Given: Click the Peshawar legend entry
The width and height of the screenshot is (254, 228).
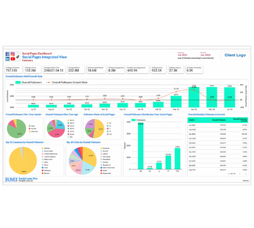Looking at the screenshot, I should [105, 148].
